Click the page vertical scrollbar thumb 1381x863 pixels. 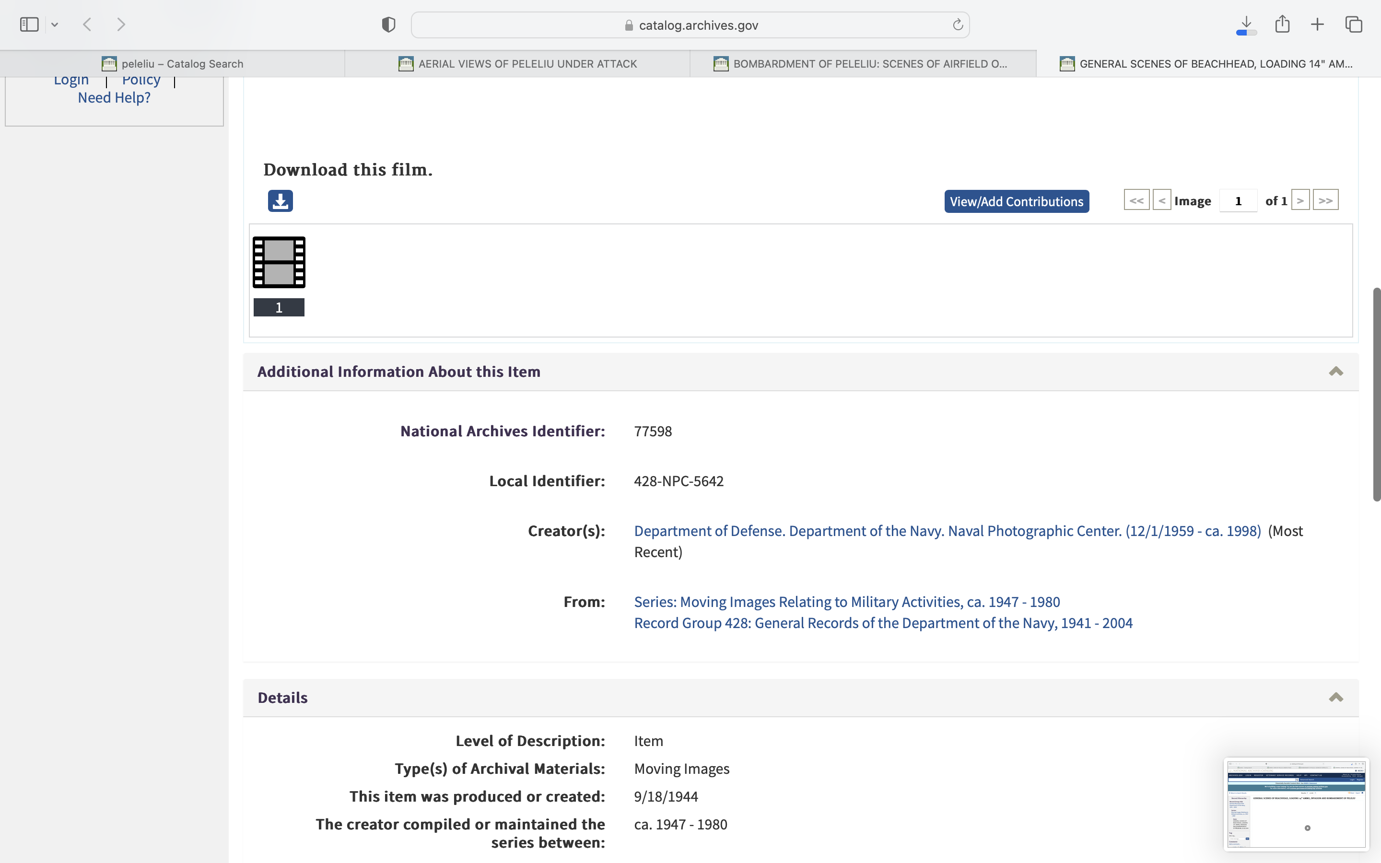(x=1376, y=394)
